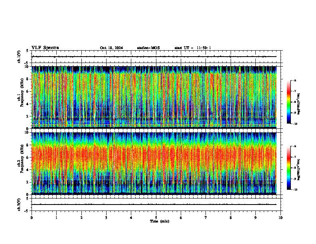Click the time axis tick label 10
The image size is (316, 244).
(280, 218)
